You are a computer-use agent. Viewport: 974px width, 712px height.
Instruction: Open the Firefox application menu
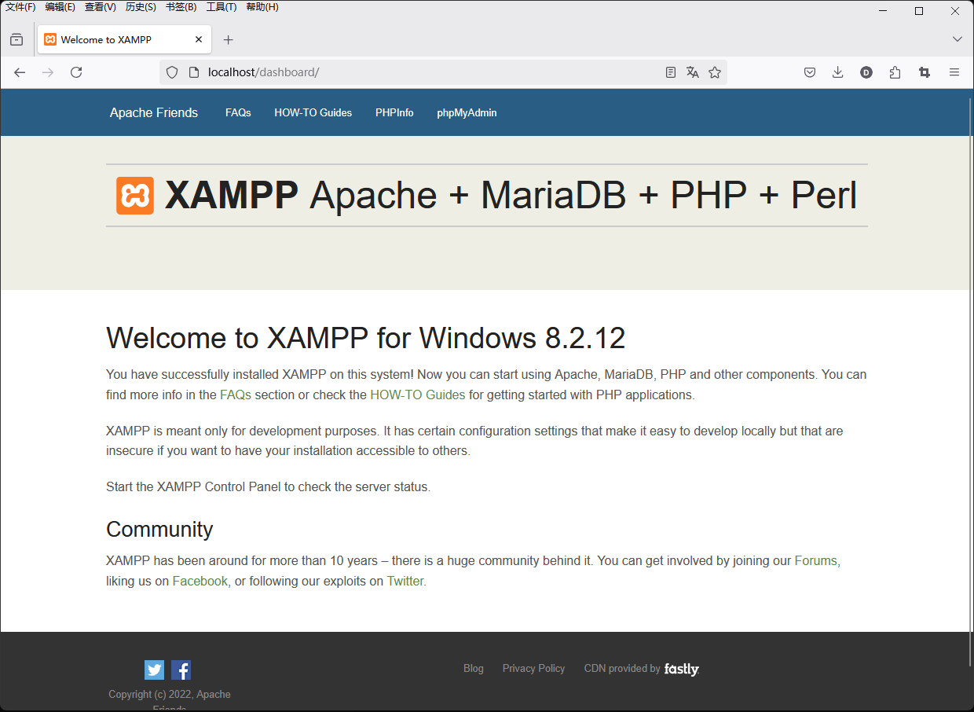click(954, 72)
